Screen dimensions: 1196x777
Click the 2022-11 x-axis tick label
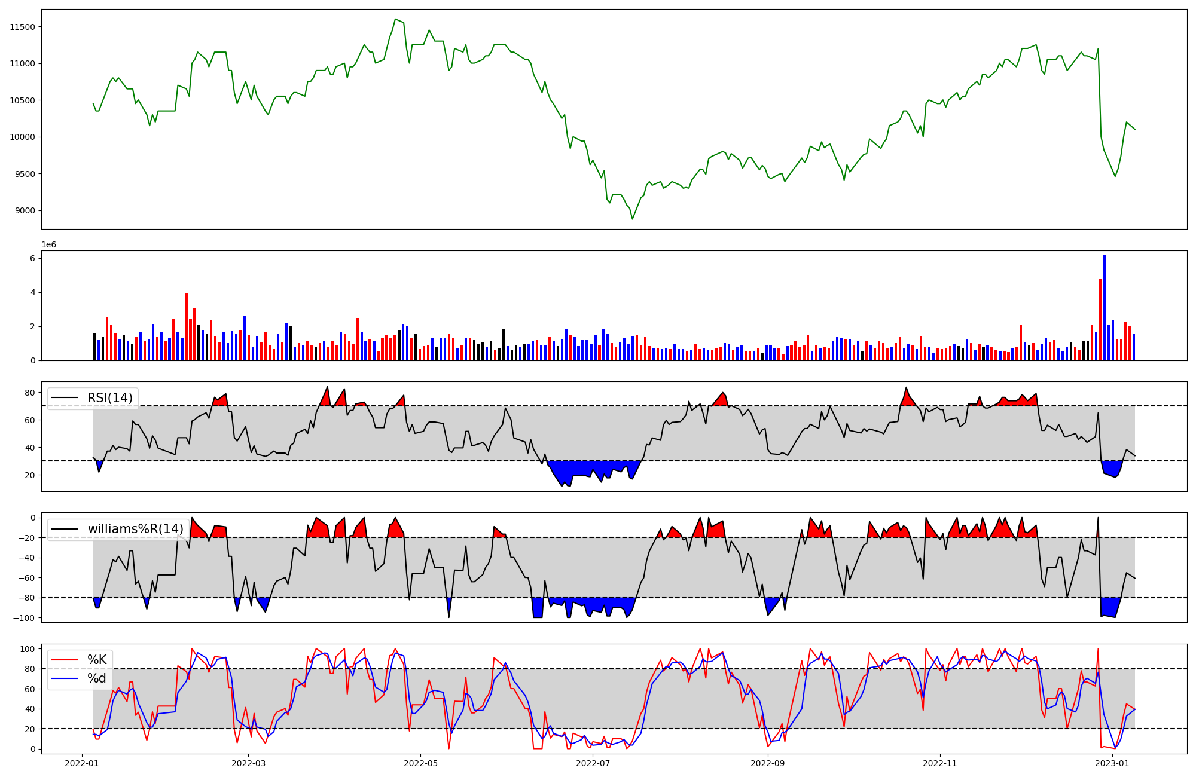[940, 763]
